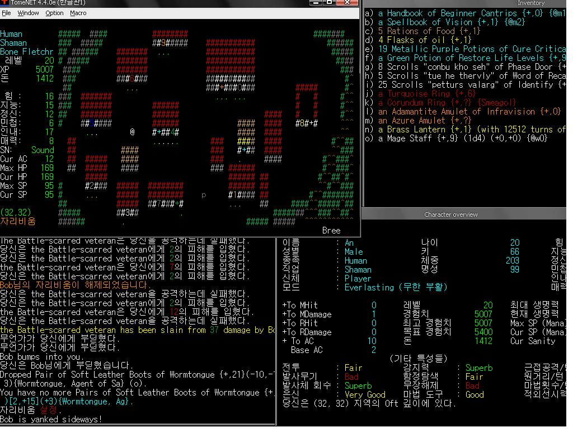573x429 pixels.
Task: Click the +To MHit label
Action: (300, 306)
